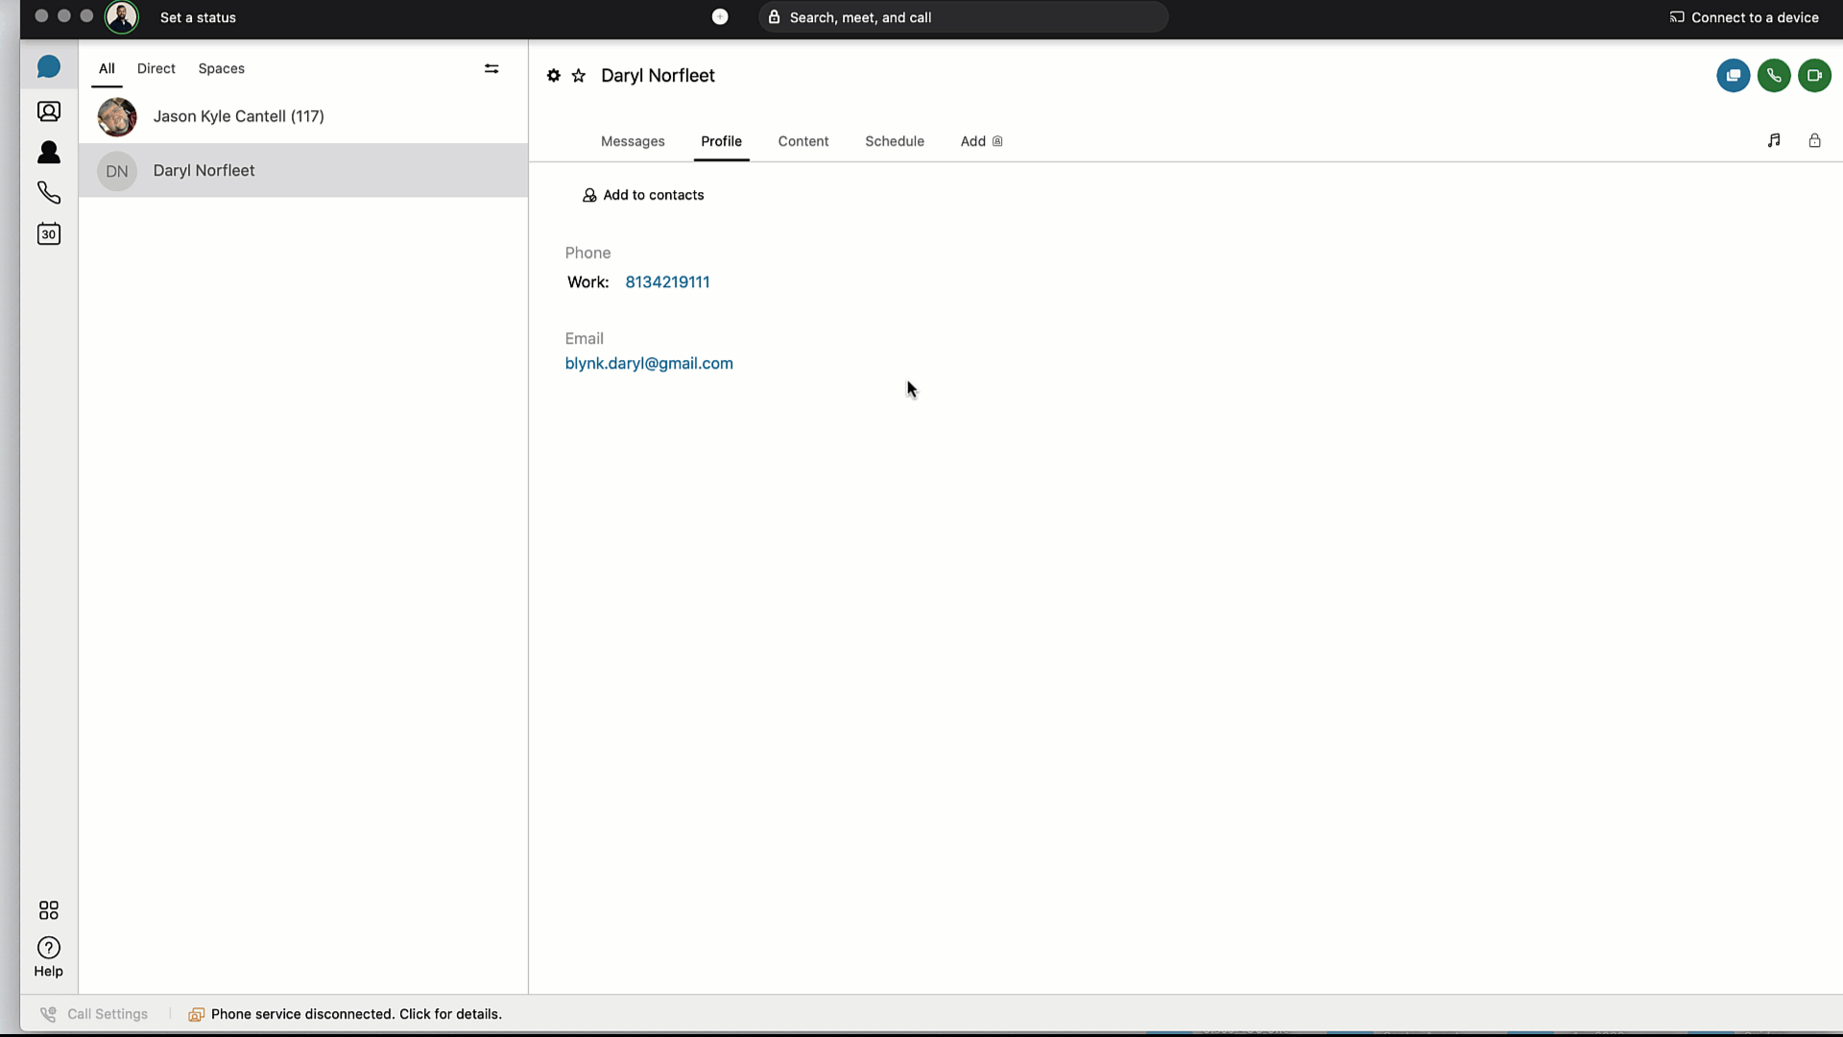Open the Calling phone icon in sidebar
This screenshot has width=1843, height=1037.
49,193
